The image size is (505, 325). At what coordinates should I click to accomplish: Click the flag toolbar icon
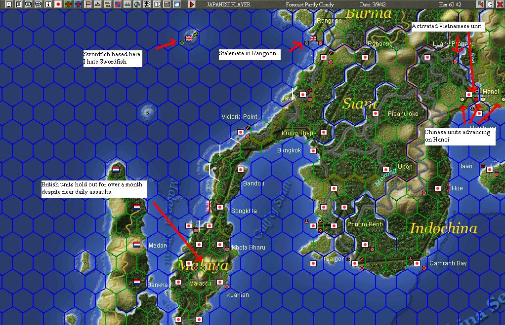pyautogui.click(x=89, y=3)
